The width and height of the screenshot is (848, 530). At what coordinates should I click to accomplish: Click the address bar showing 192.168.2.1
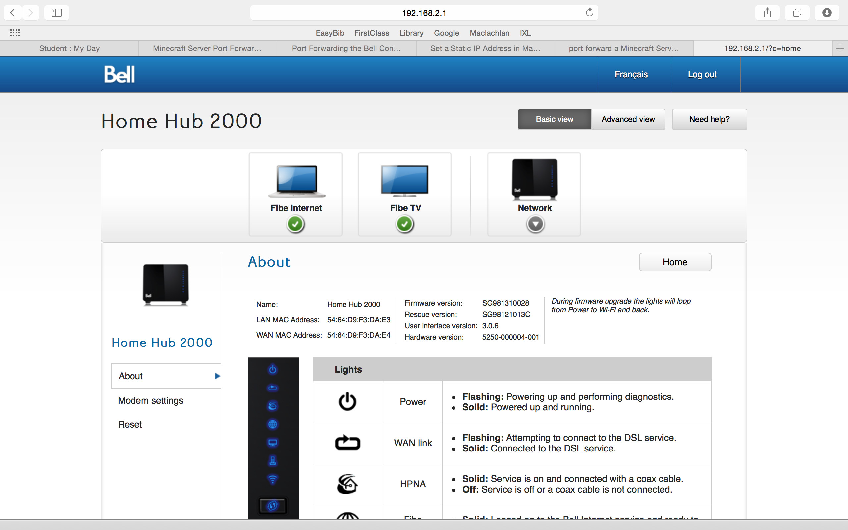point(424,13)
